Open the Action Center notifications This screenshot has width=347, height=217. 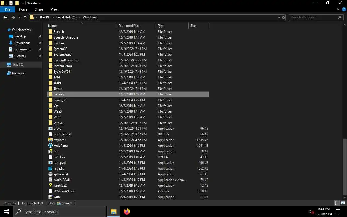tap(338, 212)
